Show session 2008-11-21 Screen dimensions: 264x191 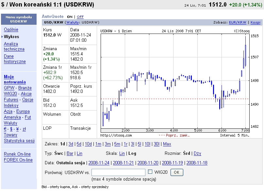123,163
